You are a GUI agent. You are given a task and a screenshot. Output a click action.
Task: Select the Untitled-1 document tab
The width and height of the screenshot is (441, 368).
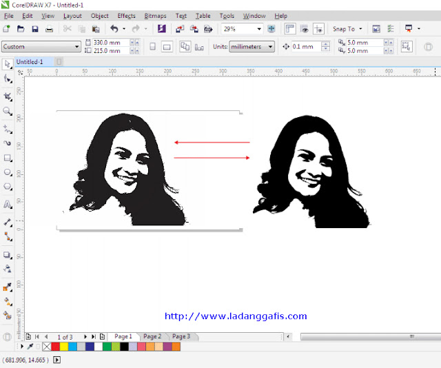point(30,61)
